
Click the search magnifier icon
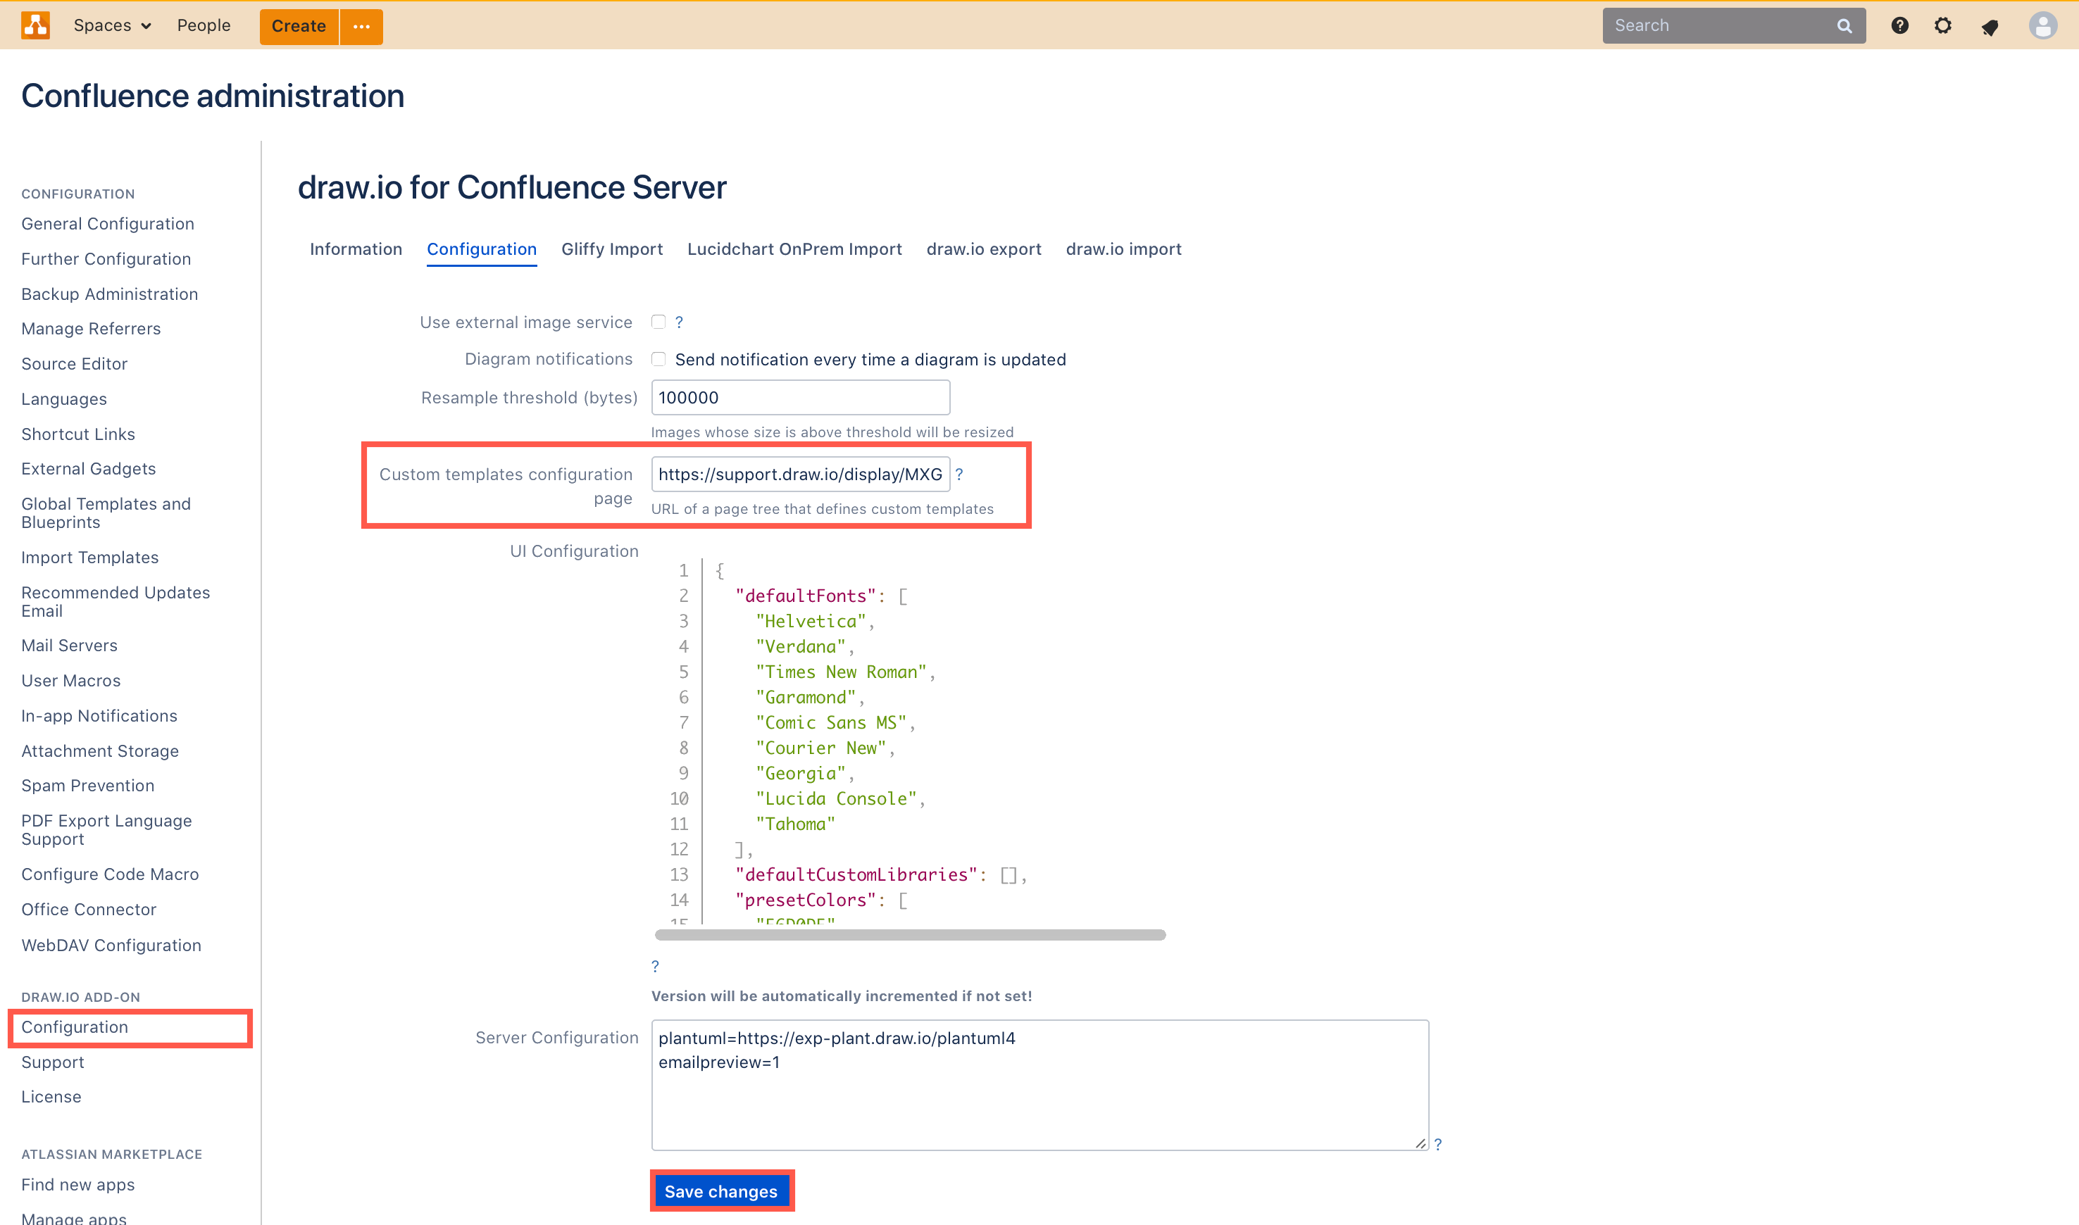[x=1844, y=25]
